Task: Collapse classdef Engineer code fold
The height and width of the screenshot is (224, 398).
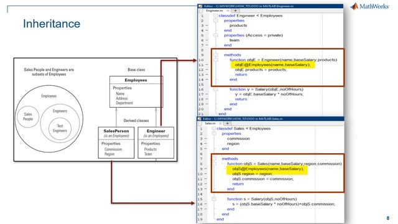Action: click(216, 16)
